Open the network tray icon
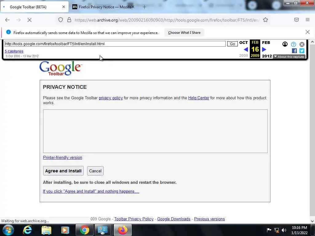Viewport: 315px width, 236px height. click(277, 230)
